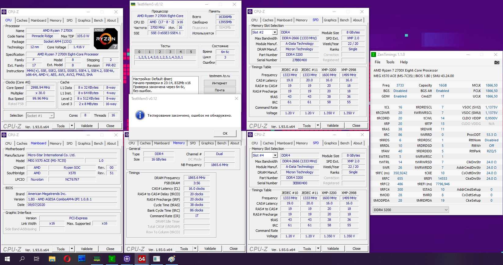This screenshot has width=503, height=265.
Task: Click the TestMem5 RAM-stick taskbar icon
Action: coord(97,259)
